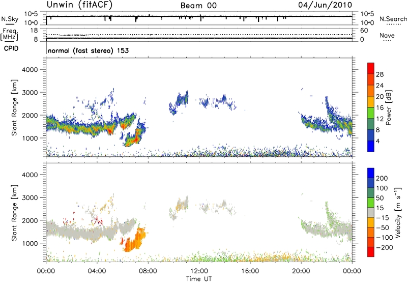This screenshot has height=282, width=407.
Task: Click the 'Time UT' axis label
Action: tap(199, 279)
